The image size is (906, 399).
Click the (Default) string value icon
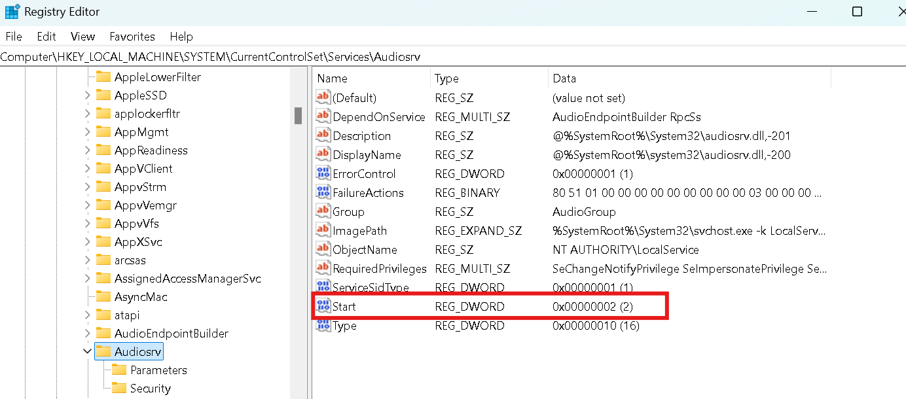point(323,97)
